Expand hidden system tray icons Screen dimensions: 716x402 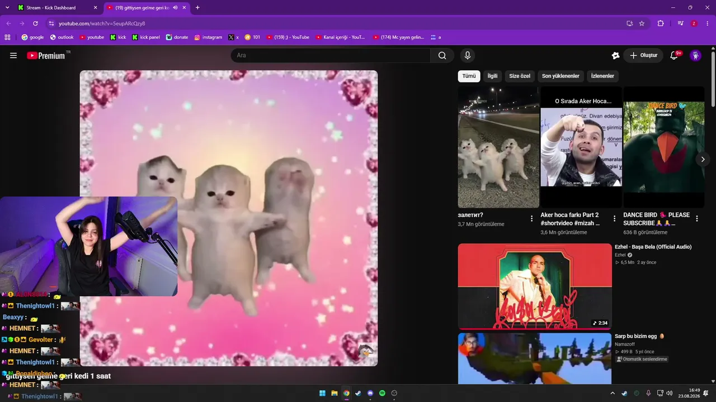point(613,393)
